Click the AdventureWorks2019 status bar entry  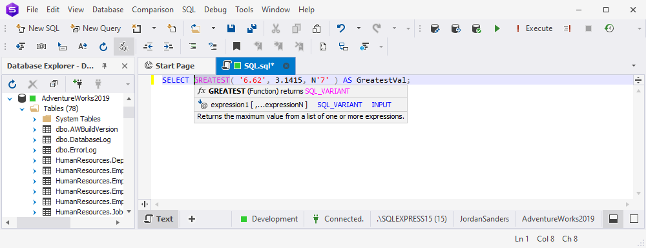point(558,219)
